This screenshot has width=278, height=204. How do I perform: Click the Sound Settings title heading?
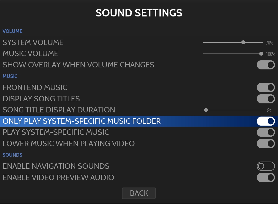139,13
